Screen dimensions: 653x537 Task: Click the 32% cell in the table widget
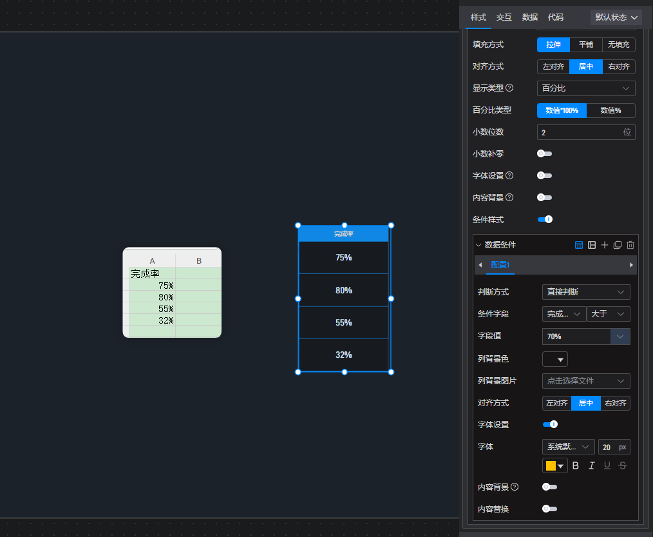point(344,355)
